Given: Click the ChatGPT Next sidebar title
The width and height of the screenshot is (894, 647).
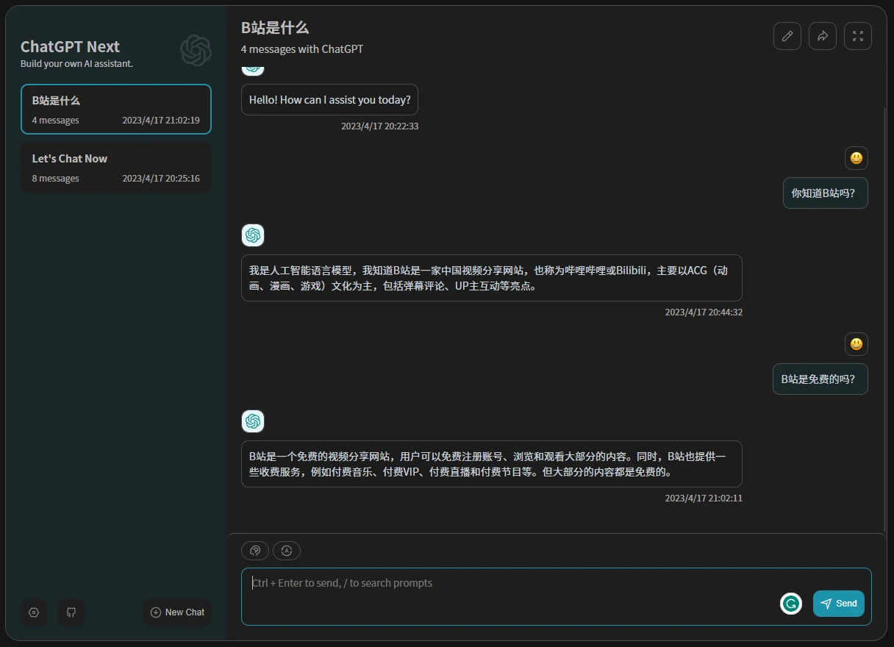Looking at the screenshot, I should (70, 46).
